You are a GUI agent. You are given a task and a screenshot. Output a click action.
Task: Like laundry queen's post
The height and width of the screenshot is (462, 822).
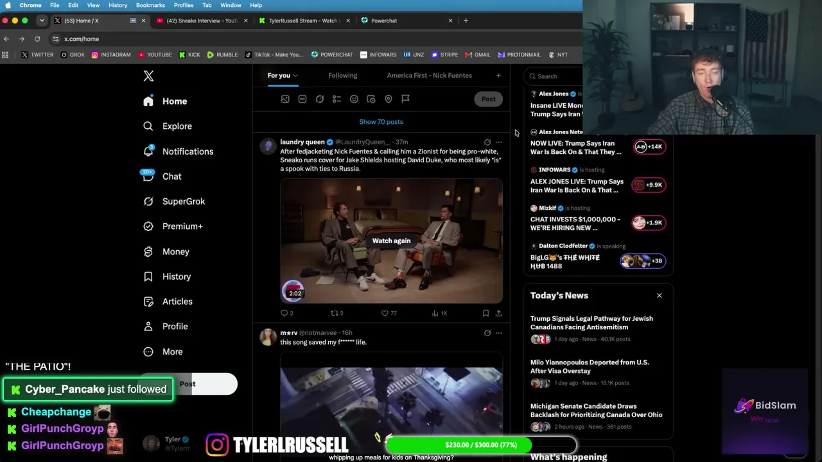click(389, 313)
